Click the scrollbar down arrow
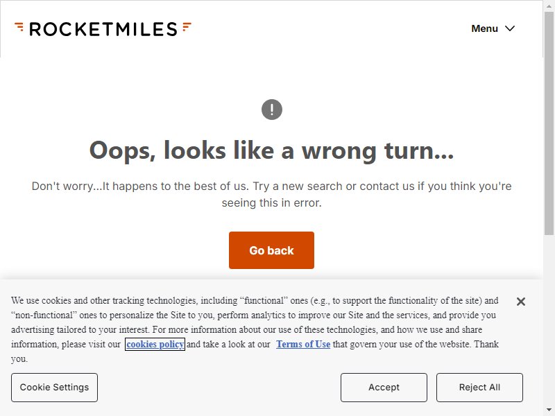The height and width of the screenshot is (416, 555). click(549, 410)
